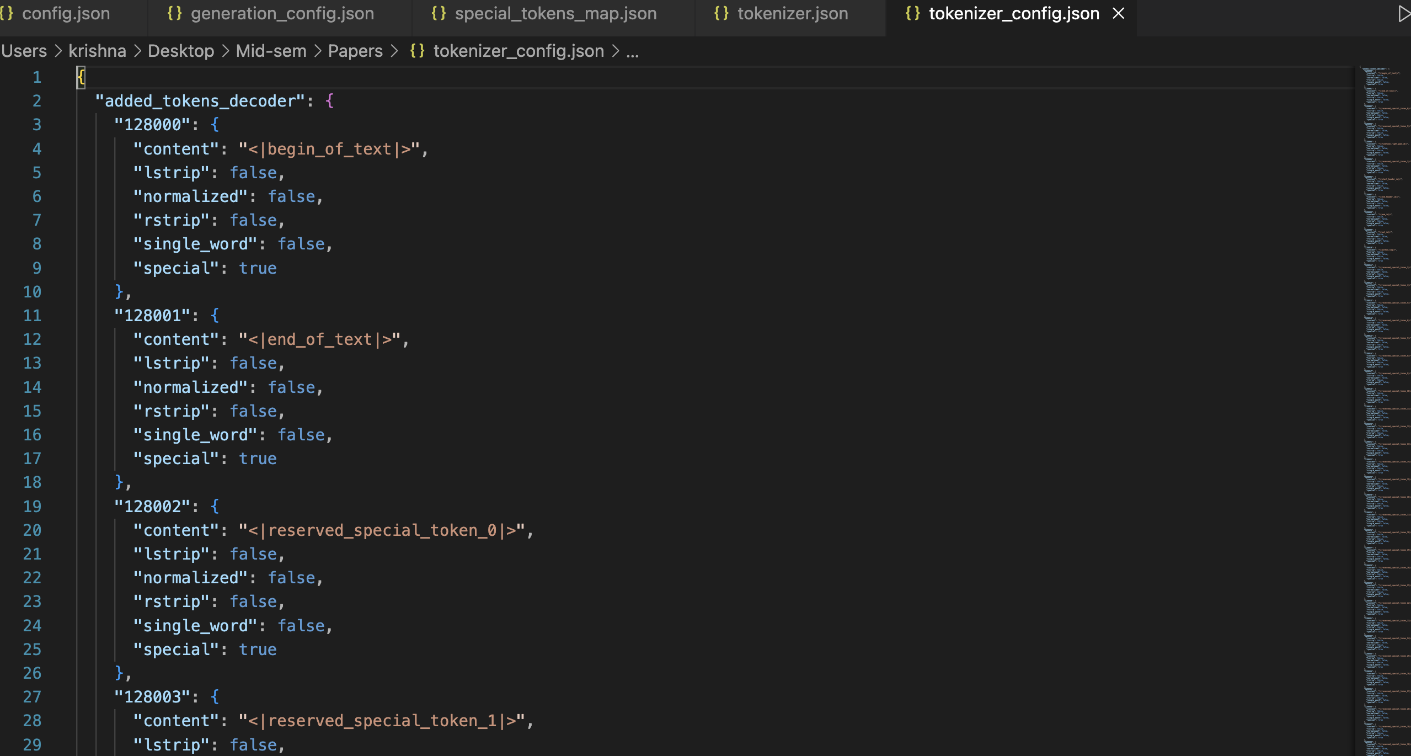Click the krishna breadcrumb link
This screenshot has width=1411, height=756.
click(x=97, y=51)
